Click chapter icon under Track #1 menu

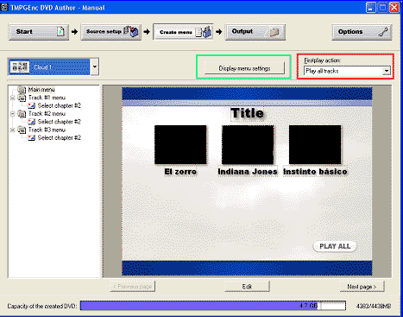coord(32,105)
